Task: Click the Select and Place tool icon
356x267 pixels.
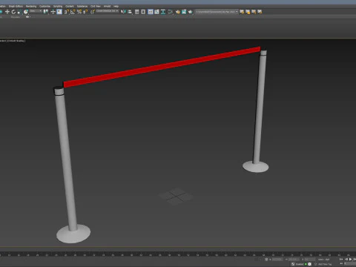Action: (x=26, y=12)
